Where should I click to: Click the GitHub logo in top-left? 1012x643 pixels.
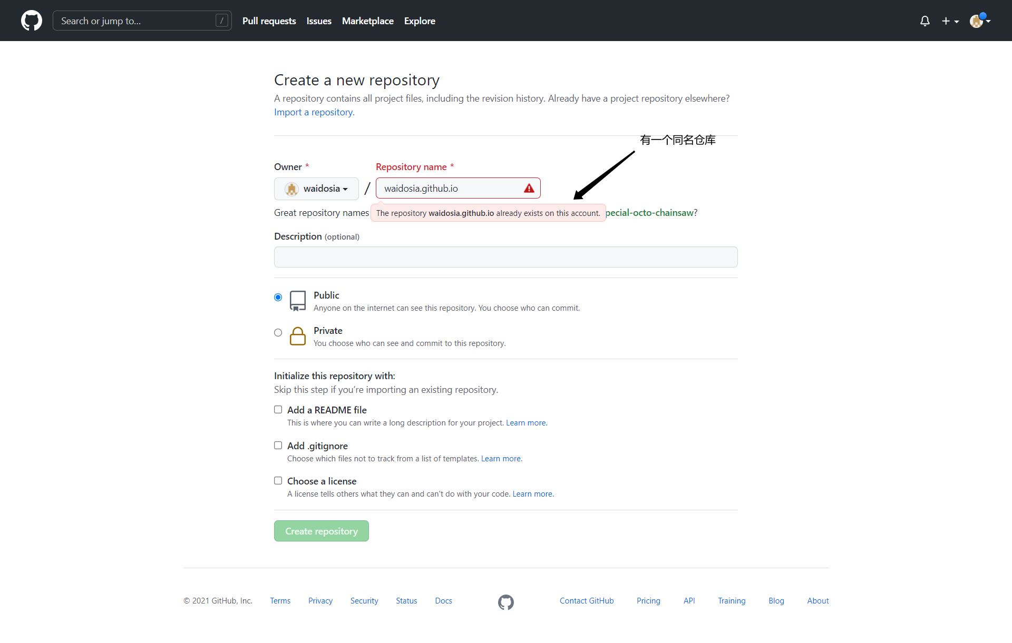click(x=32, y=20)
